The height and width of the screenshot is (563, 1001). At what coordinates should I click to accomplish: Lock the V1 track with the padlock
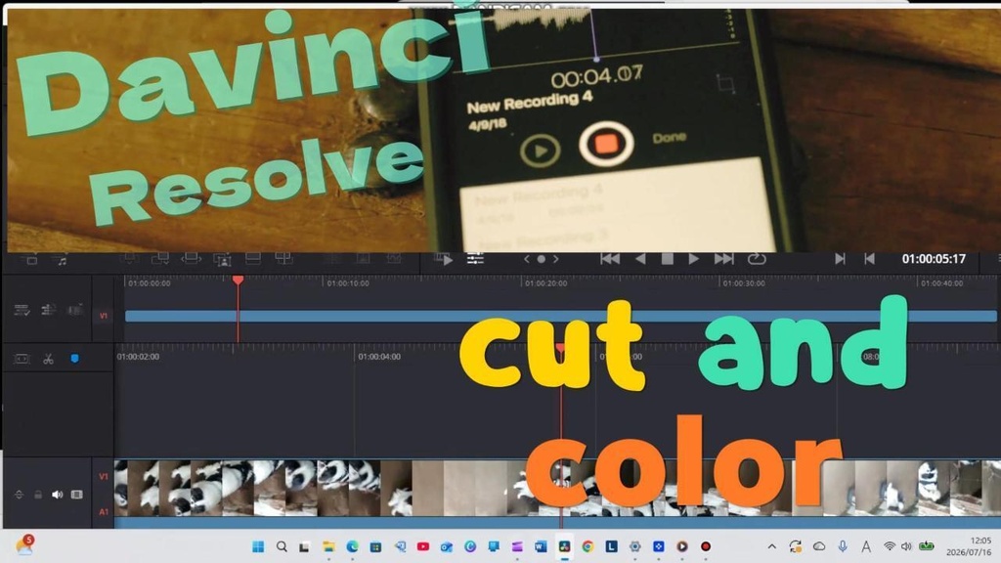point(38,495)
